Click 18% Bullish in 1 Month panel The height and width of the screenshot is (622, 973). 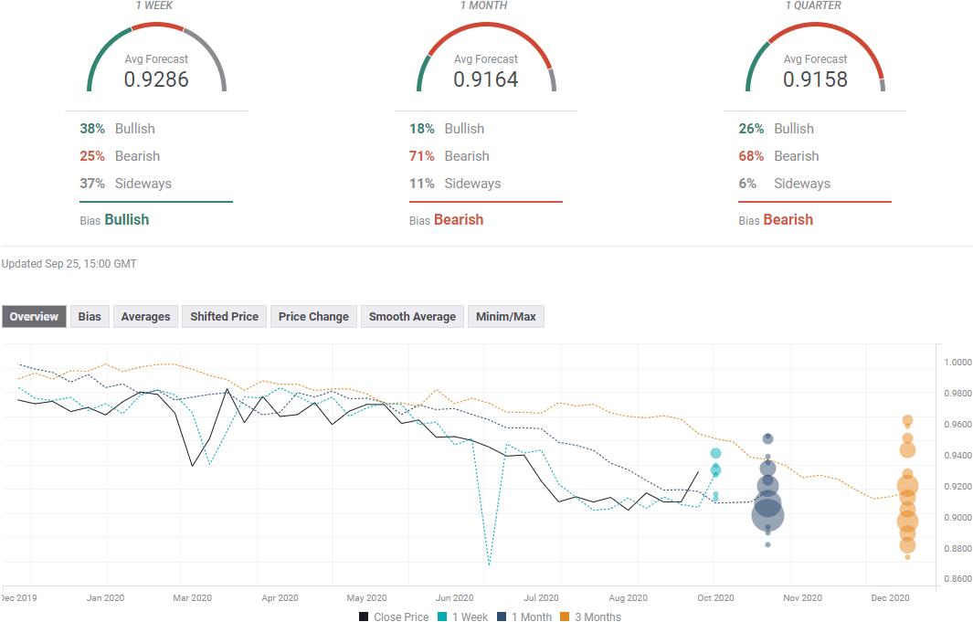[447, 129]
